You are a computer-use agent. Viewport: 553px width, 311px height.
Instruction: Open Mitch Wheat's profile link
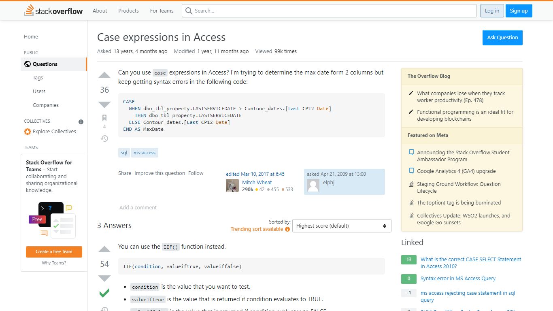coord(257,183)
